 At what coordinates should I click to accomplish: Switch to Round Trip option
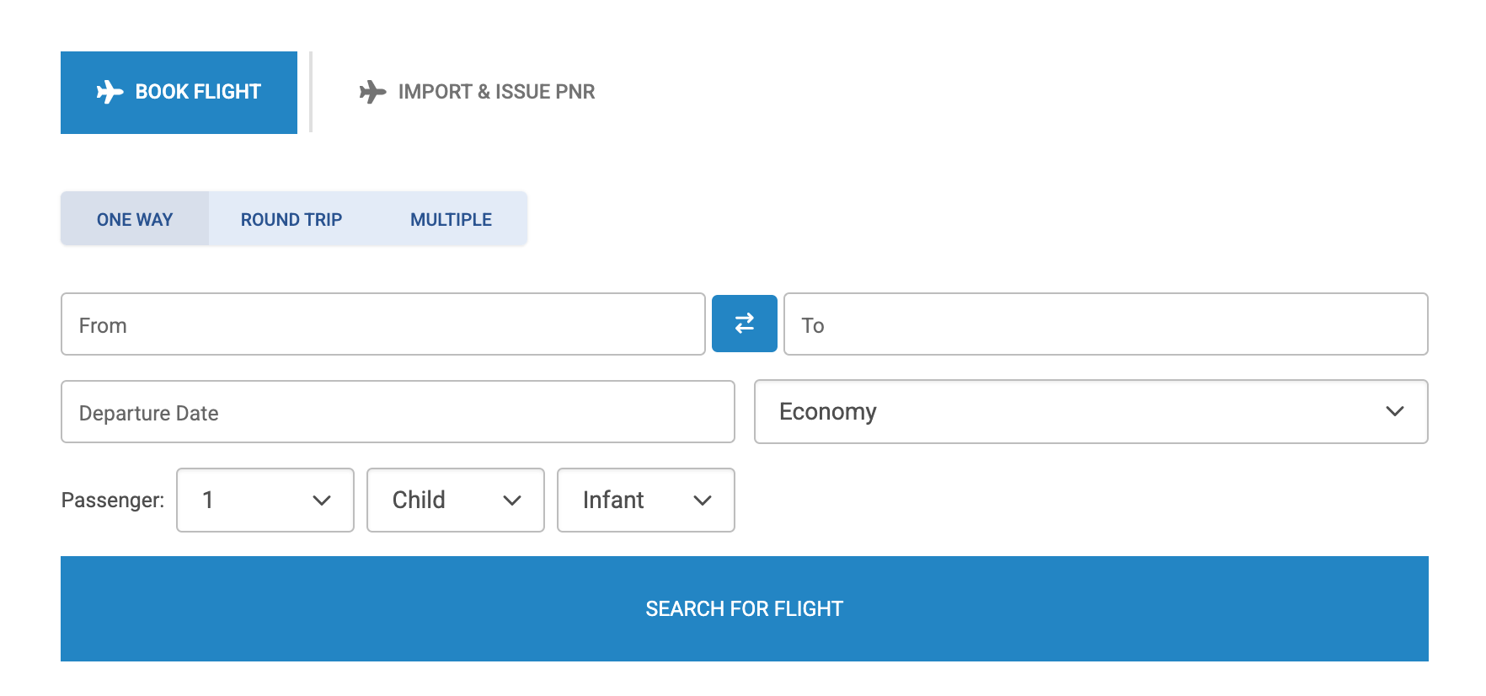[x=291, y=219]
